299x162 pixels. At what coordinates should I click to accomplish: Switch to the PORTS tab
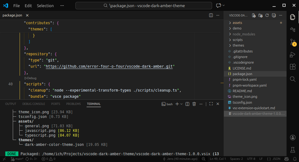(x=55, y=104)
